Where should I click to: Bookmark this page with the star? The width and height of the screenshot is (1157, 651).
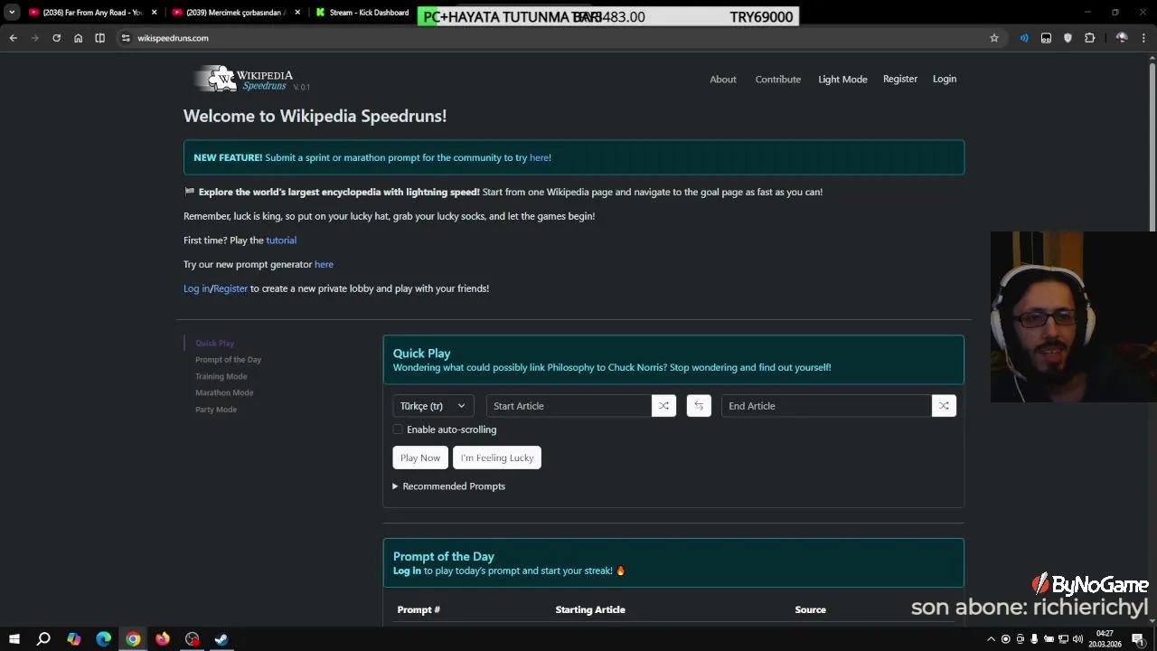[994, 38]
